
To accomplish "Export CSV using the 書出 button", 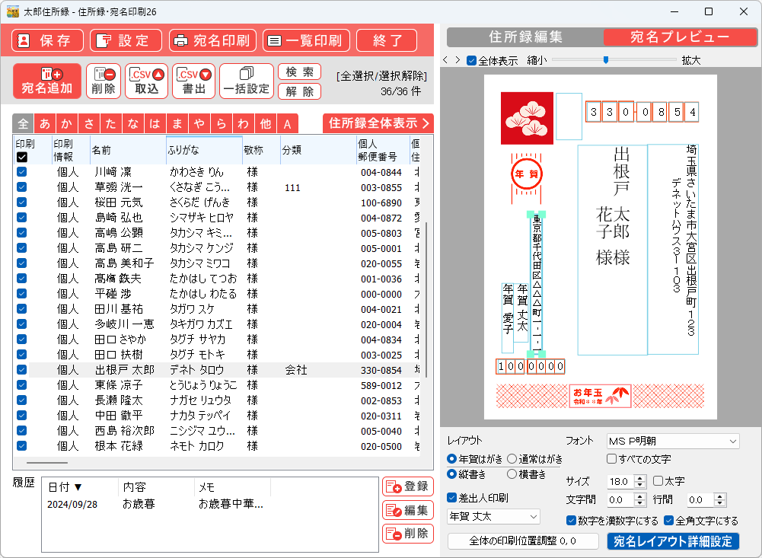I will click(x=194, y=81).
